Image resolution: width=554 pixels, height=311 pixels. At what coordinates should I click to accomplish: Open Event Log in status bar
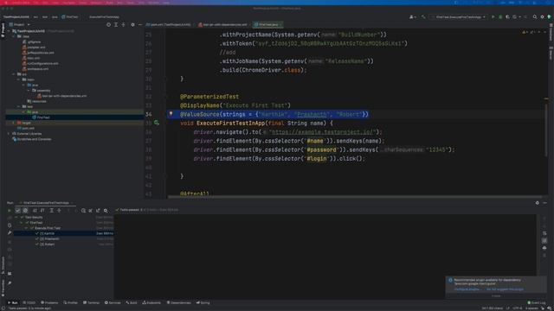537,302
